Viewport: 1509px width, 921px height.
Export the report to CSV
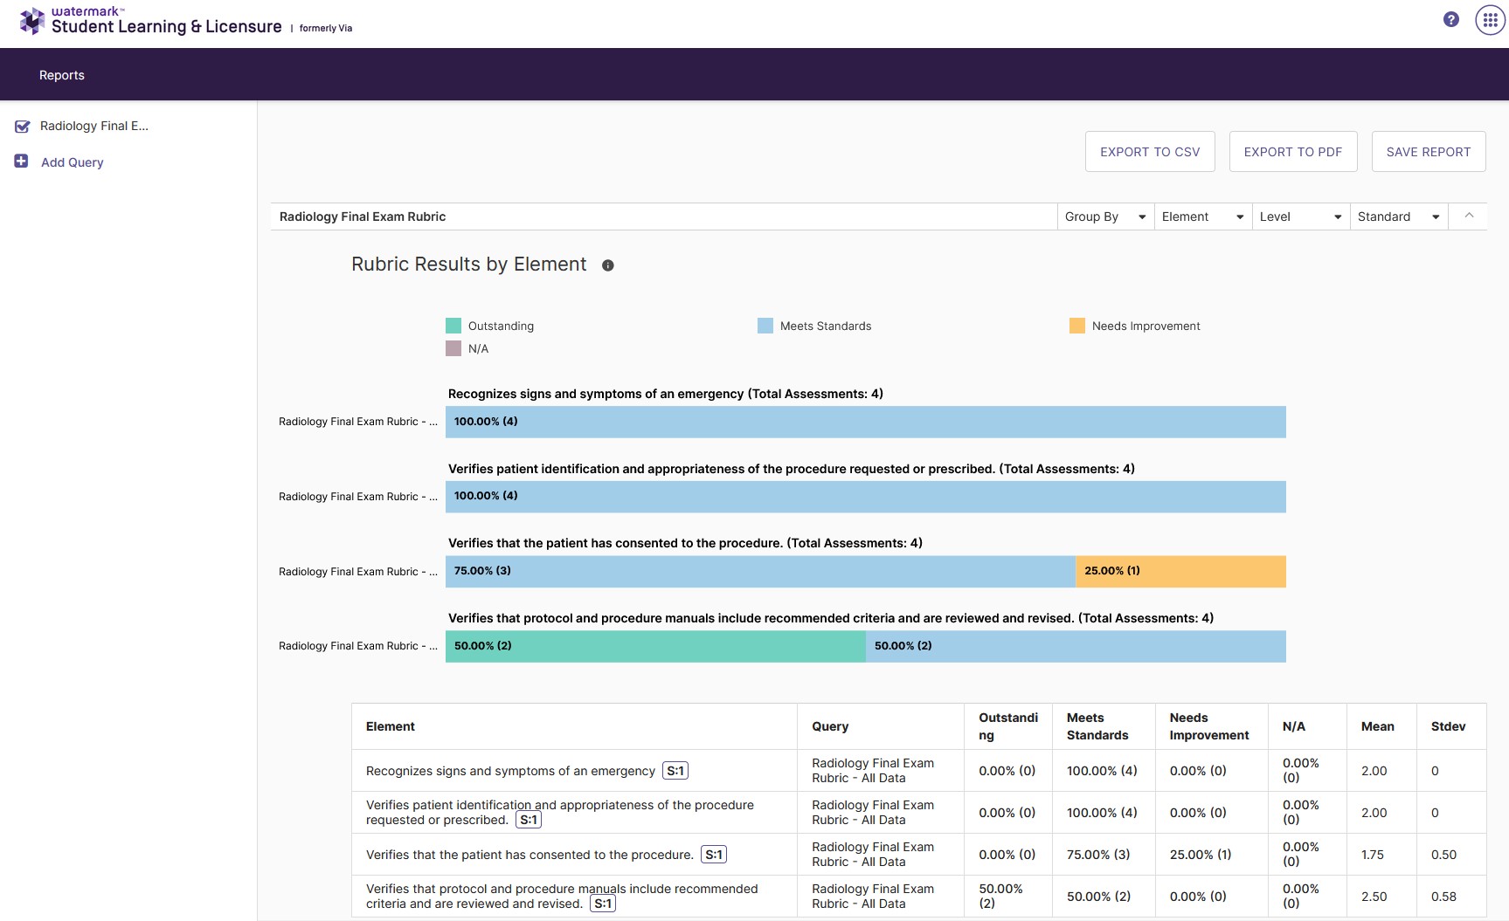click(x=1150, y=151)
